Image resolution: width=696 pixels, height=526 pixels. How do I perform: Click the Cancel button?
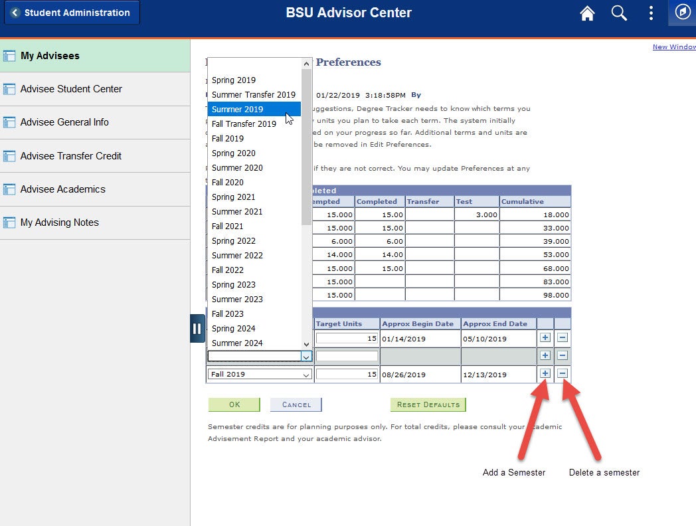click(x=296, y=404)
